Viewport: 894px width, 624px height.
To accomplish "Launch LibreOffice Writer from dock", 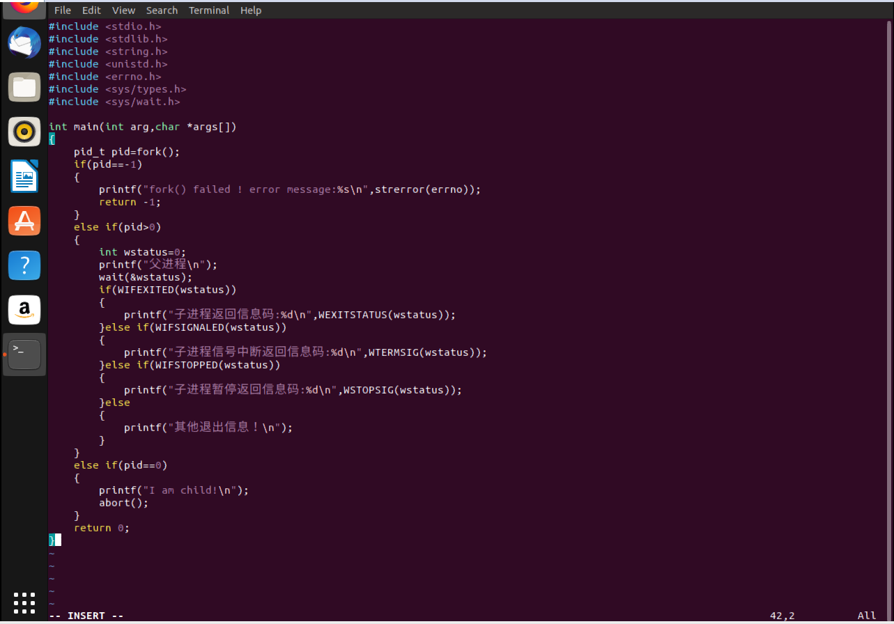I will [24, 176].
